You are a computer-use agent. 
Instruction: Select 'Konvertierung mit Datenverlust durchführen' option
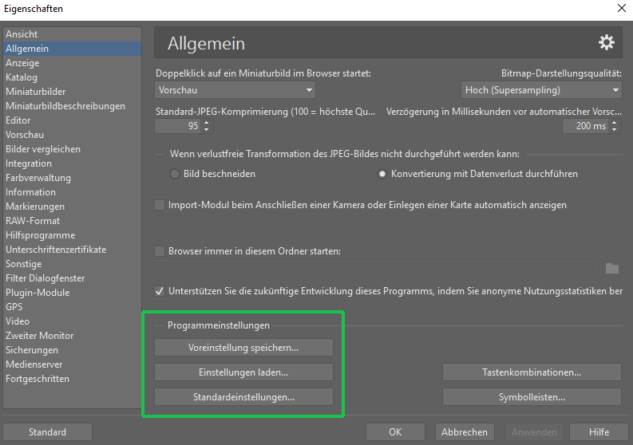click(383, 173)
